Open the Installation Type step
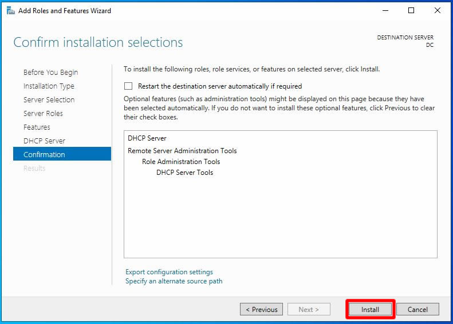Image resolution: width=453 pixels, height=324 pixels. pos(49,86)
